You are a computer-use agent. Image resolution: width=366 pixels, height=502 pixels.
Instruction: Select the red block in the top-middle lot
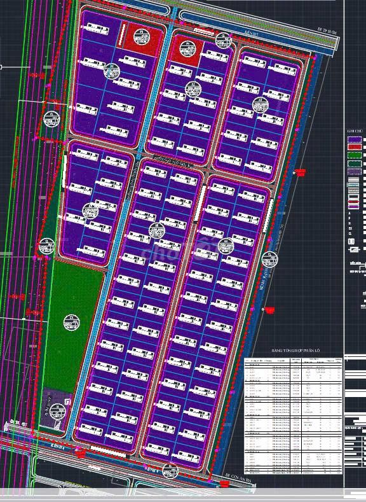coord(186,53)
